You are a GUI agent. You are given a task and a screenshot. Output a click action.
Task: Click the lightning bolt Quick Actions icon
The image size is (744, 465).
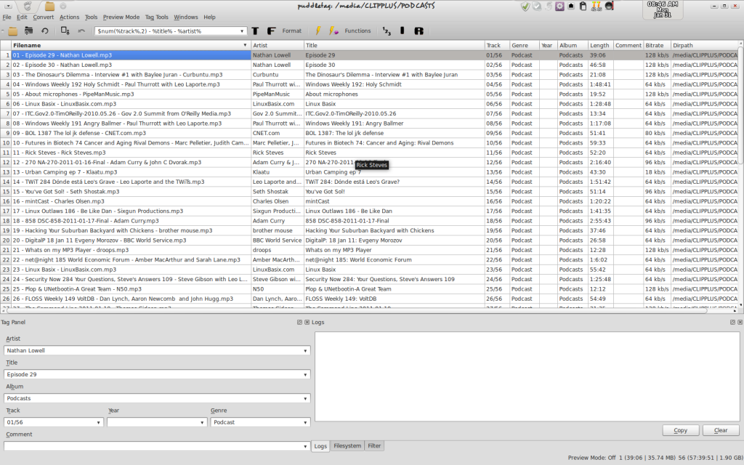tap(318, 31)
